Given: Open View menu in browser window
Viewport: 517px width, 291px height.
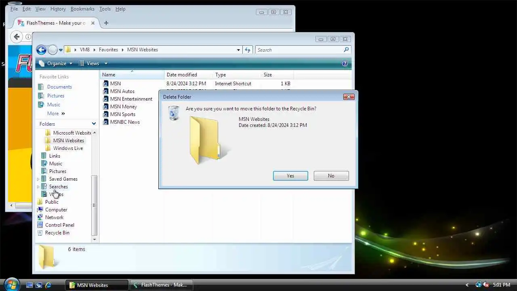Looking at the screenshot, I should 40,9.
